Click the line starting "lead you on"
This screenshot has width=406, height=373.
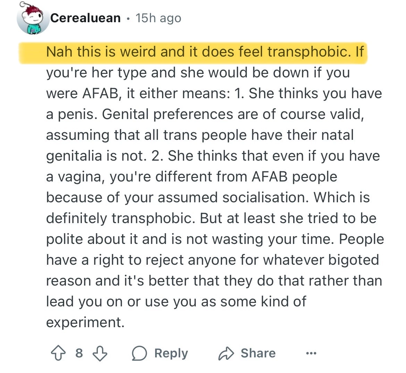pyautogui.click(x=176, y=302)
